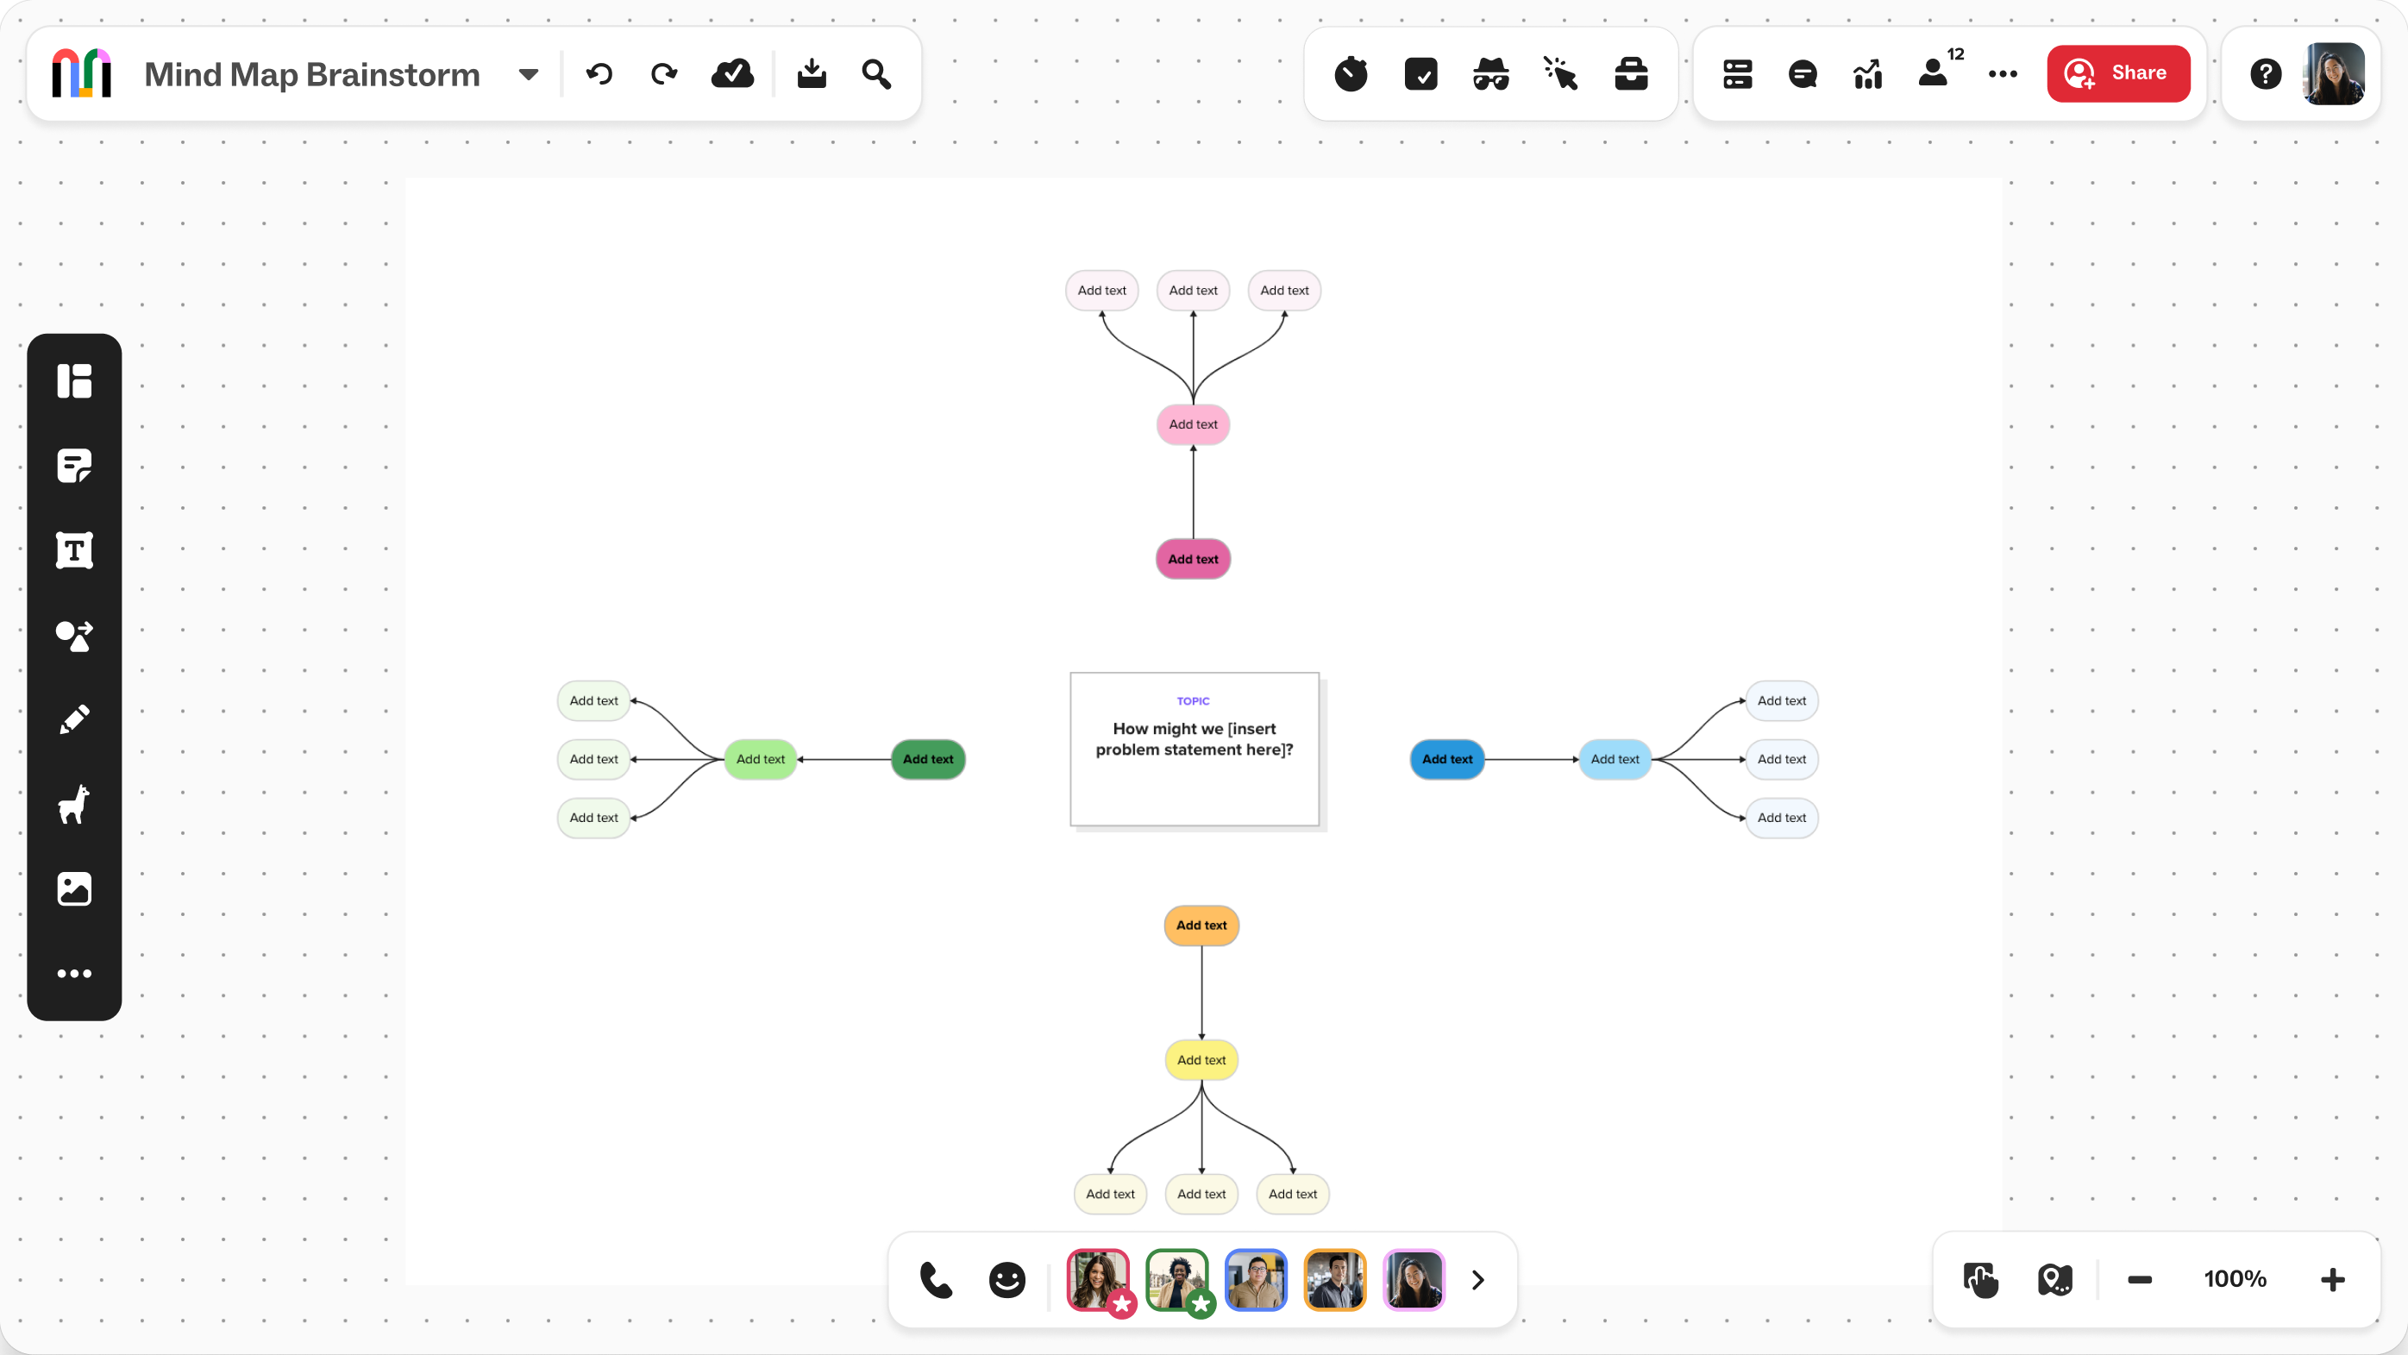Image resolution: width=2408 pixels, height=1355 pixels.
Task: Select the sticky note tool
Action: [x=74, y=465]
